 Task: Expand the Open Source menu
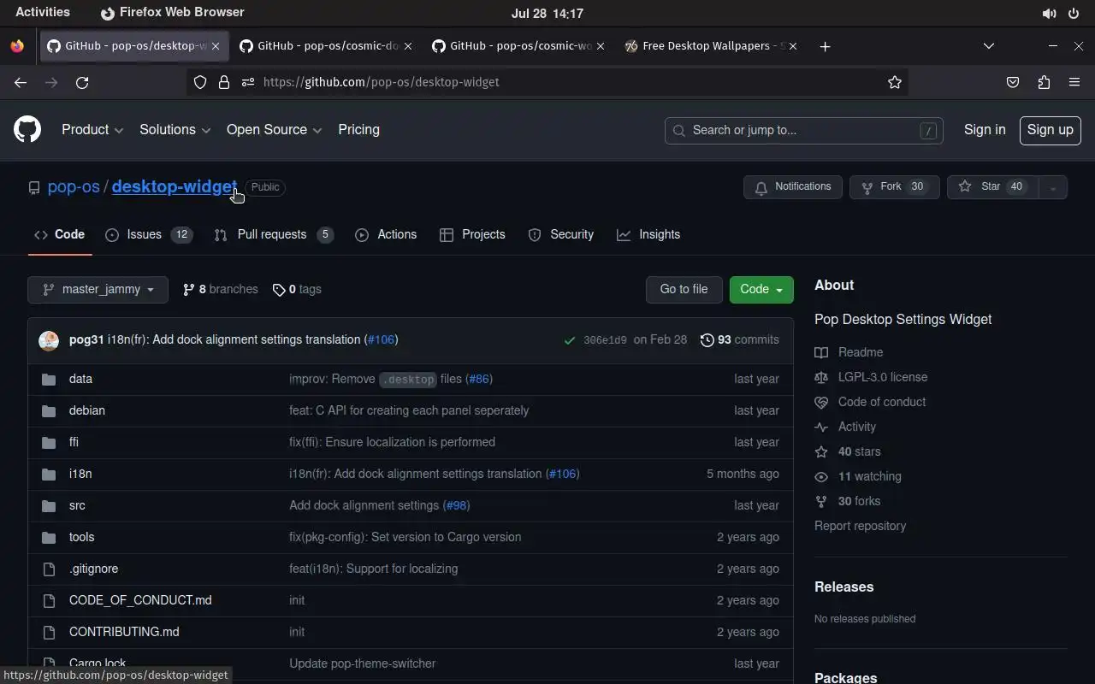274,130
